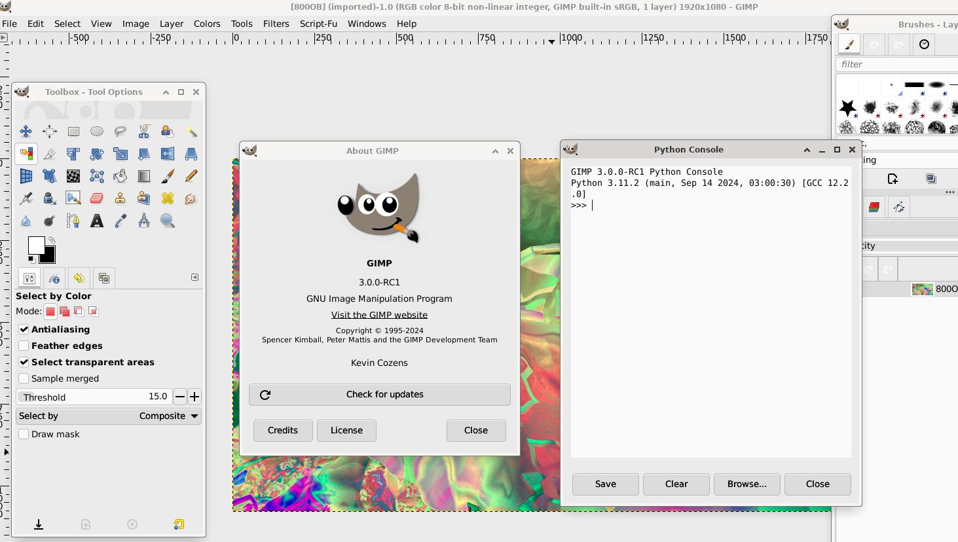Roll up the Toolbox window
This screenshot has height=542, width=958.
click(166, 92)
